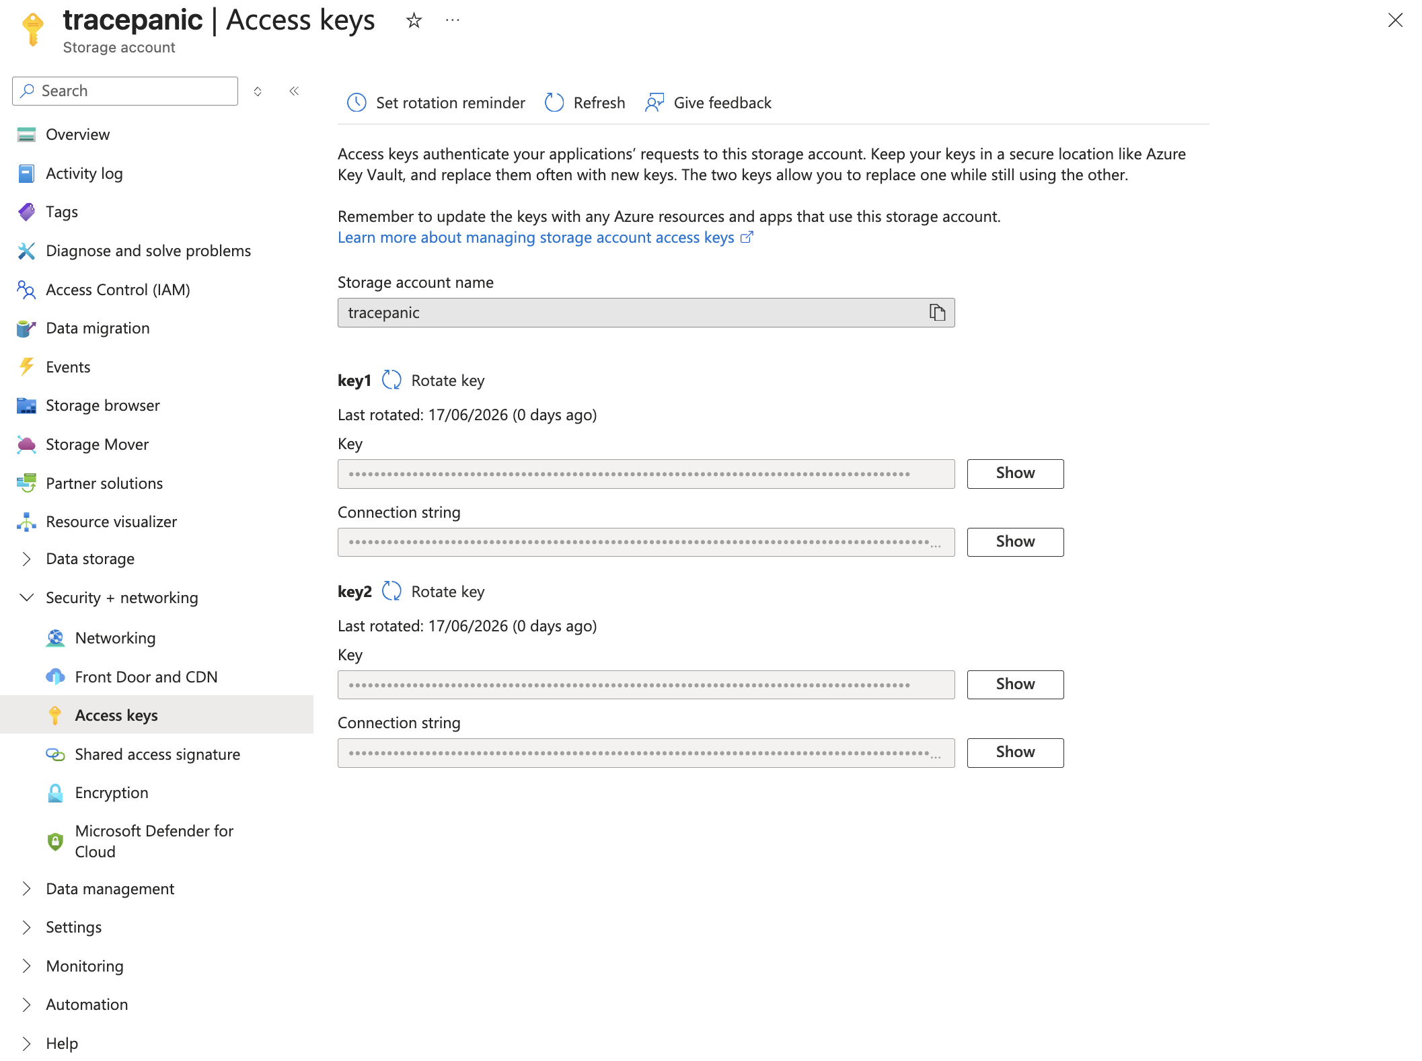
Task: Show the key1 Connection string
Action: click(1015, 542)
